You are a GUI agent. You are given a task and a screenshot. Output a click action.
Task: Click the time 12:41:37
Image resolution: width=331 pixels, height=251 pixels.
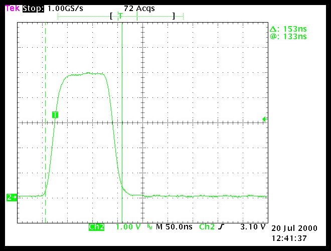pos(289,238)
